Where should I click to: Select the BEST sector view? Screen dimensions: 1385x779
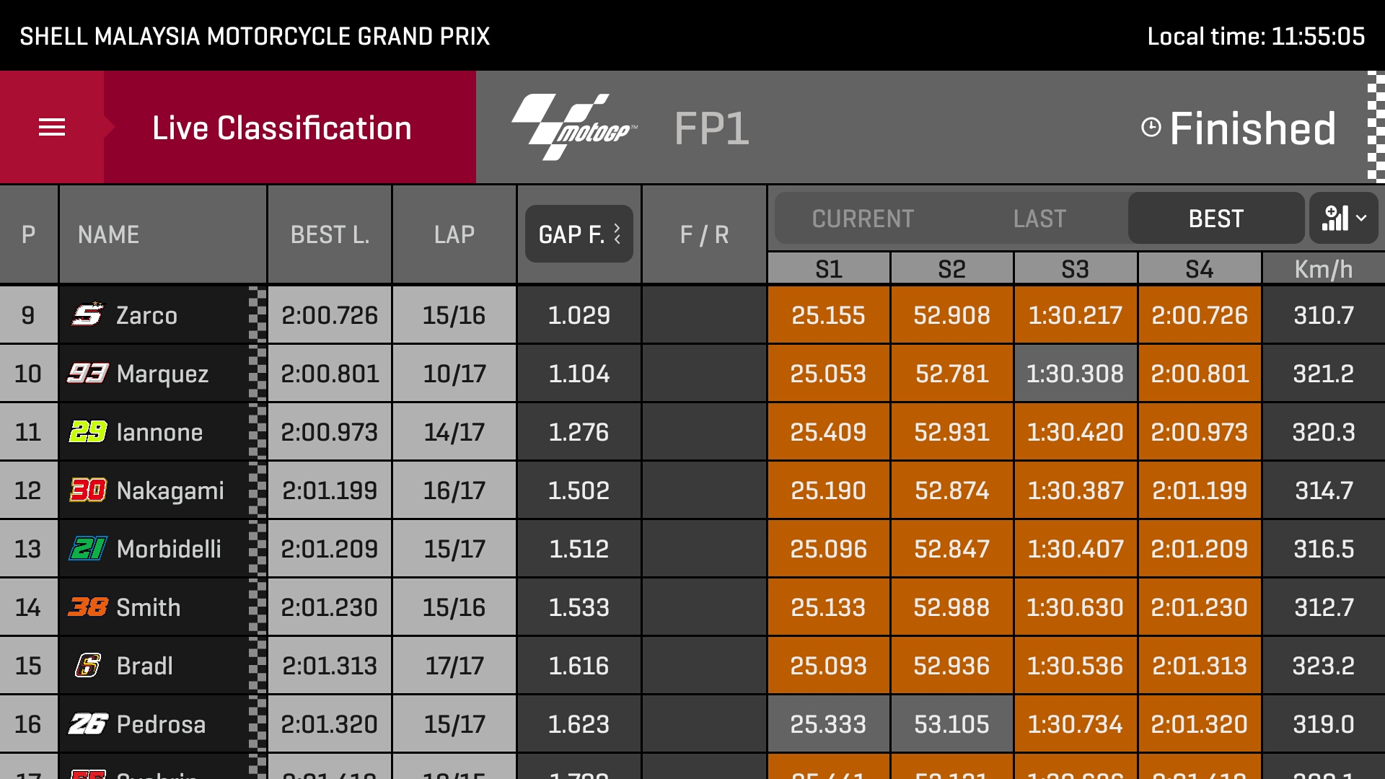pyautogui.click(x=1216, y=219)
